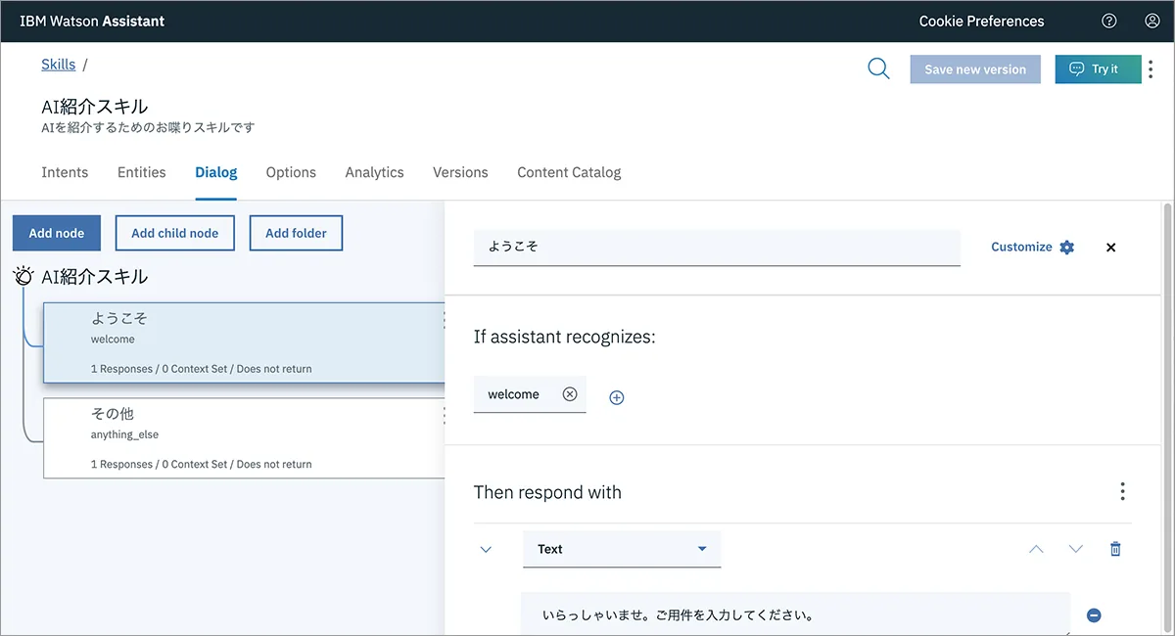Move the Text response up
The width and height of the screenshot is (1175, 636).
1036,549
